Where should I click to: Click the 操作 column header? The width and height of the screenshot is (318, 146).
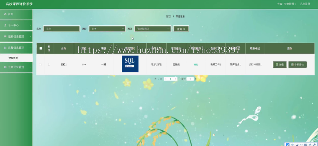pyautogui.click(x=290, y=48)
